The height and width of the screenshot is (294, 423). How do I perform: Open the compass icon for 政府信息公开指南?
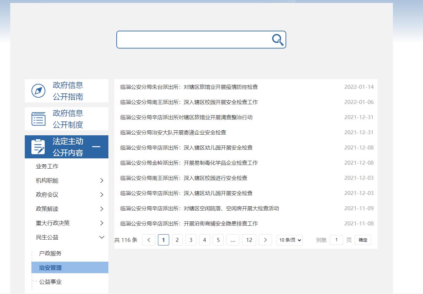38,91
